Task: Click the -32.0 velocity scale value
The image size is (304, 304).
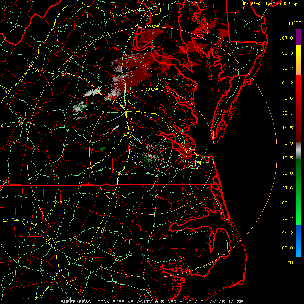Action: [x=286, y=173]
